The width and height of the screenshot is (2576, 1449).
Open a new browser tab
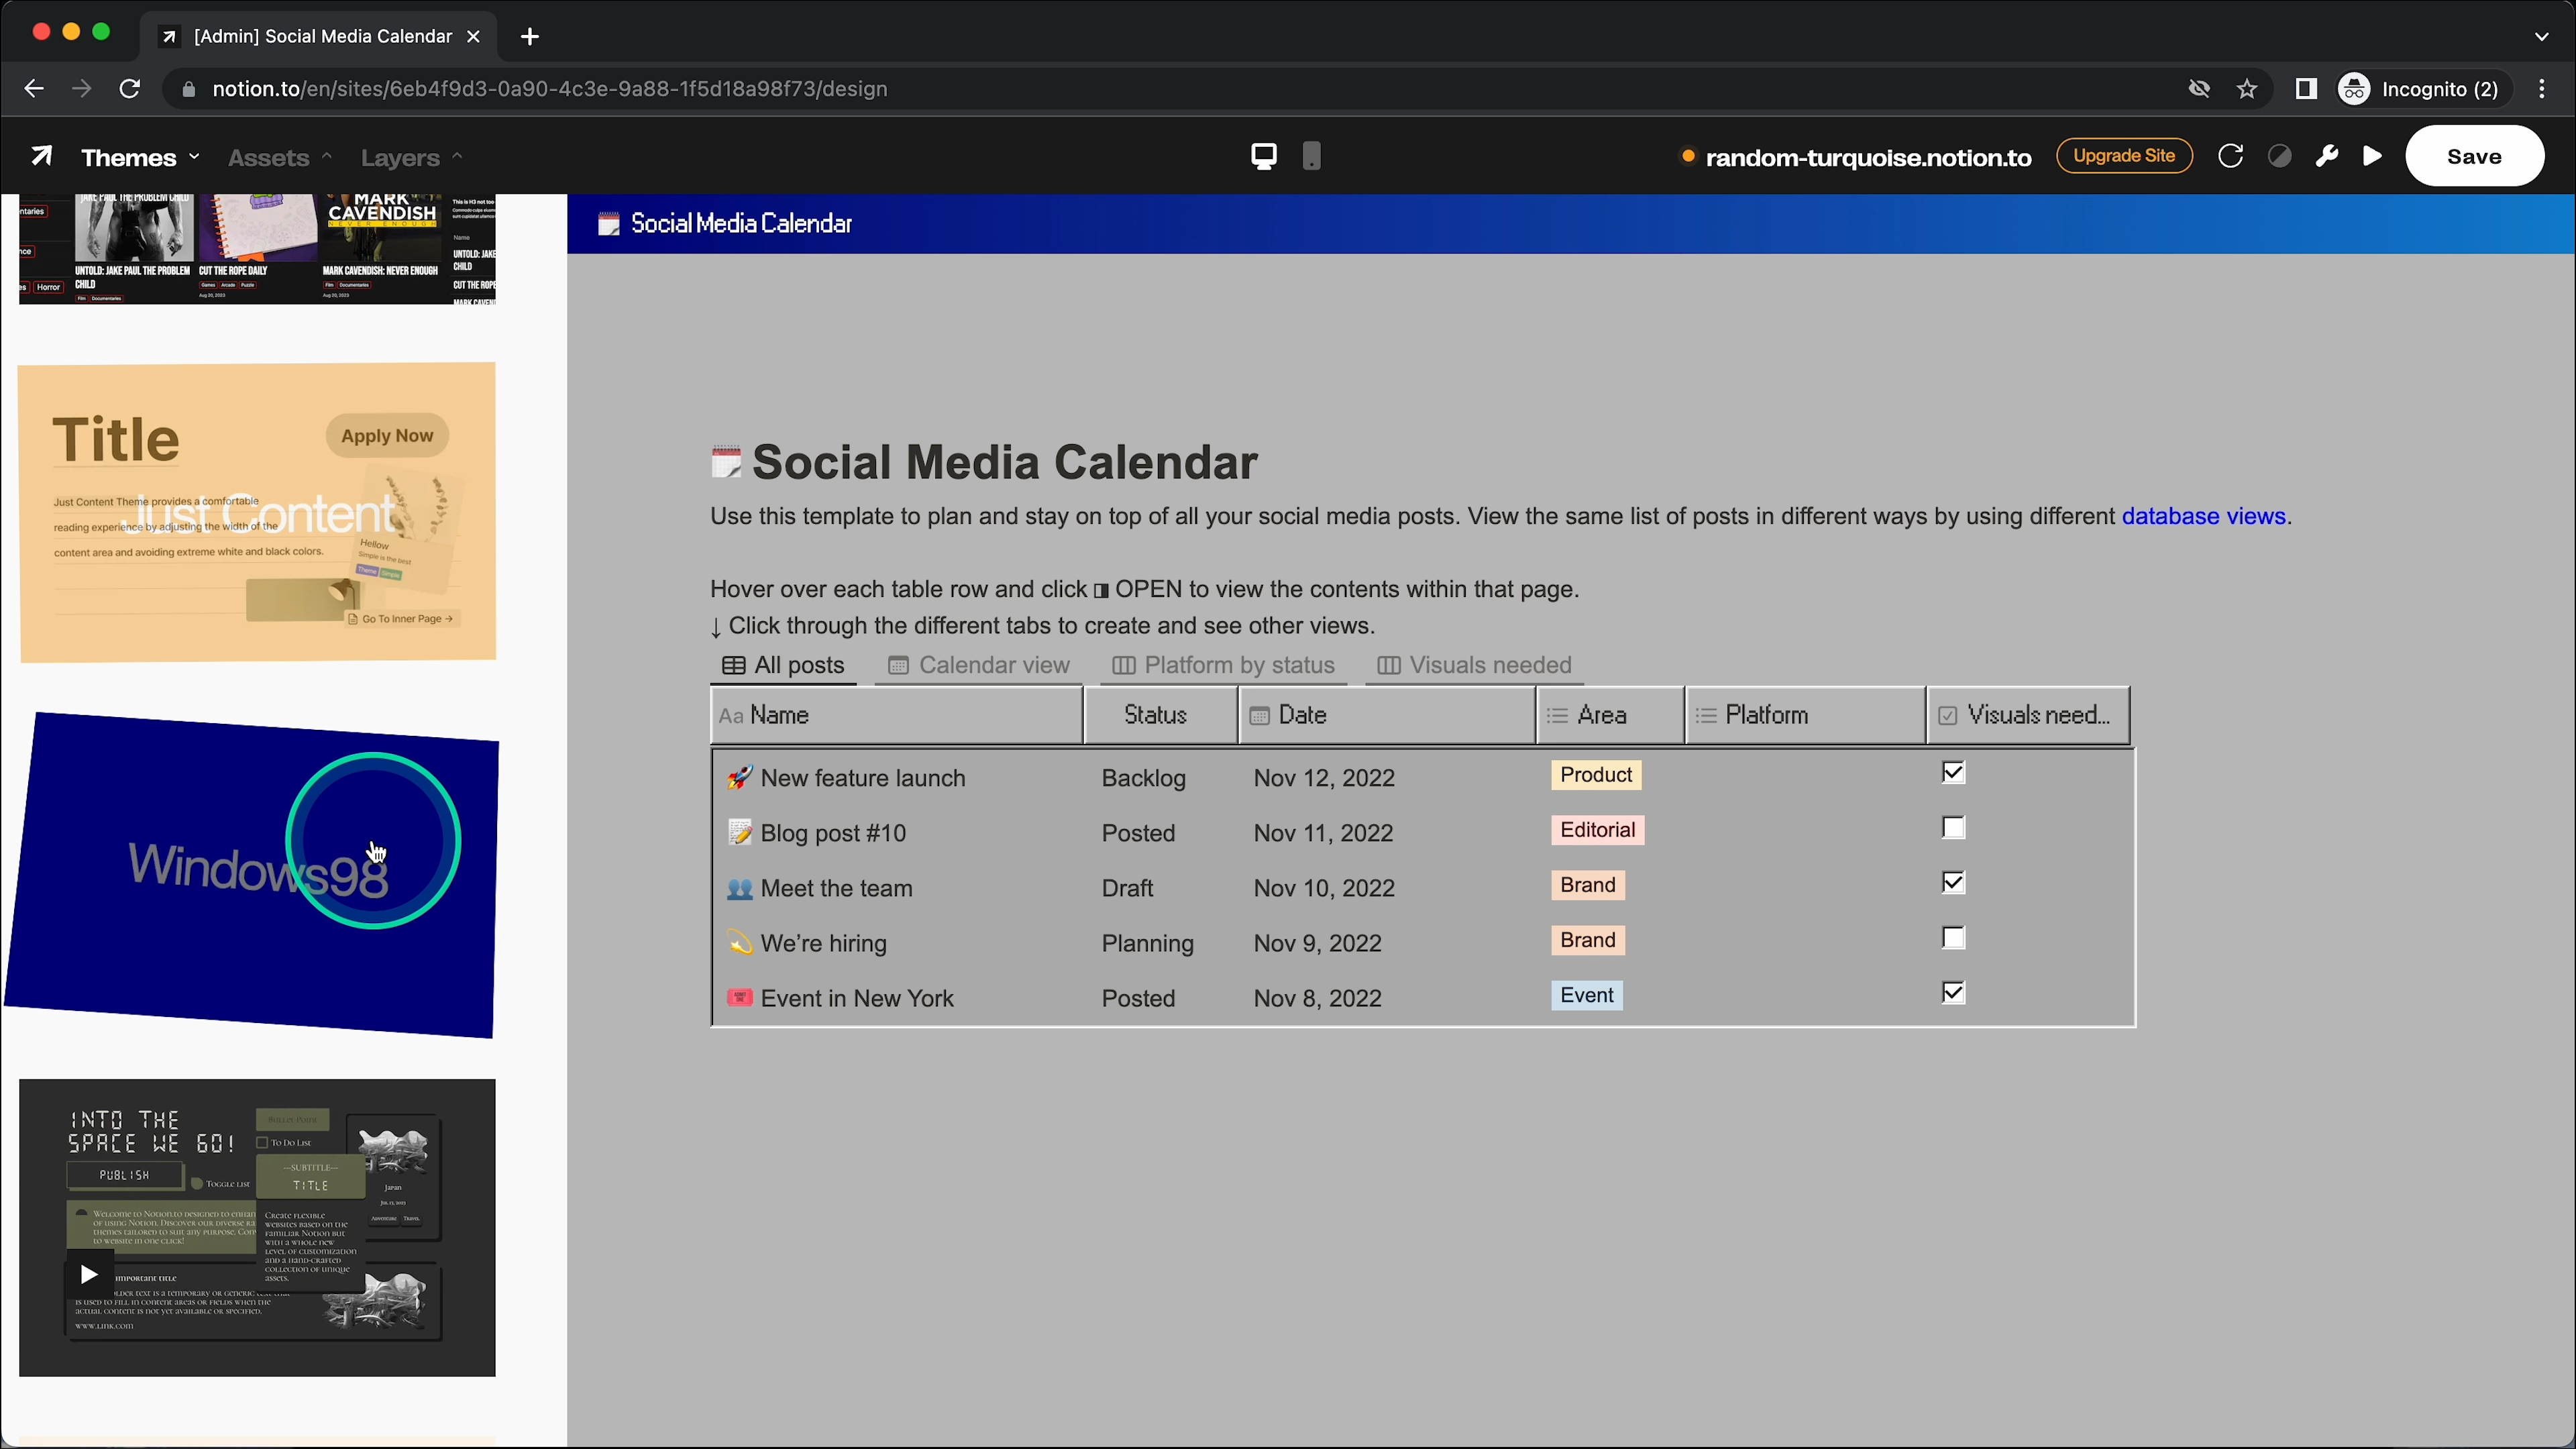pyautogui.click(x=530, y=37)
